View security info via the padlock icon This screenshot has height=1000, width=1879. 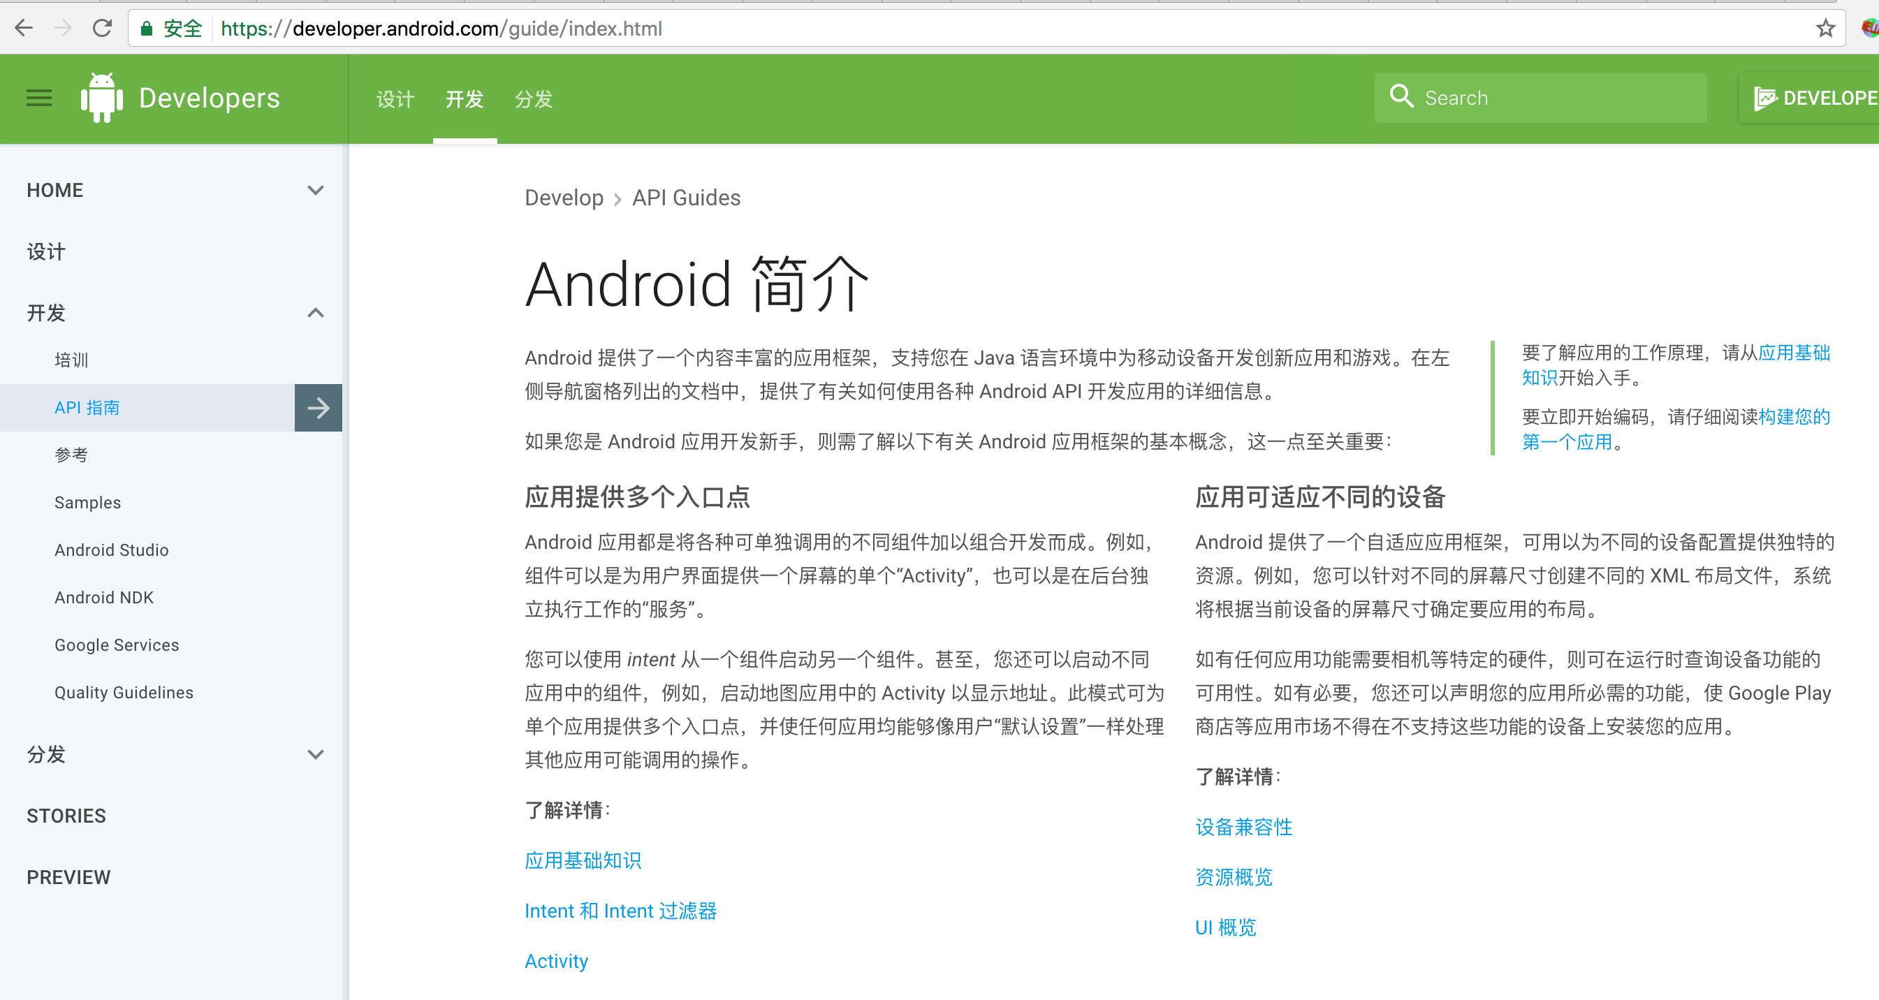(x=147, y=28)
